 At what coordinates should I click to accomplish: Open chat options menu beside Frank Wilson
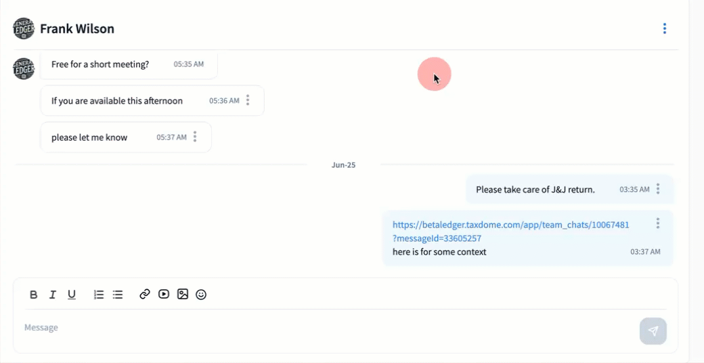664,28
